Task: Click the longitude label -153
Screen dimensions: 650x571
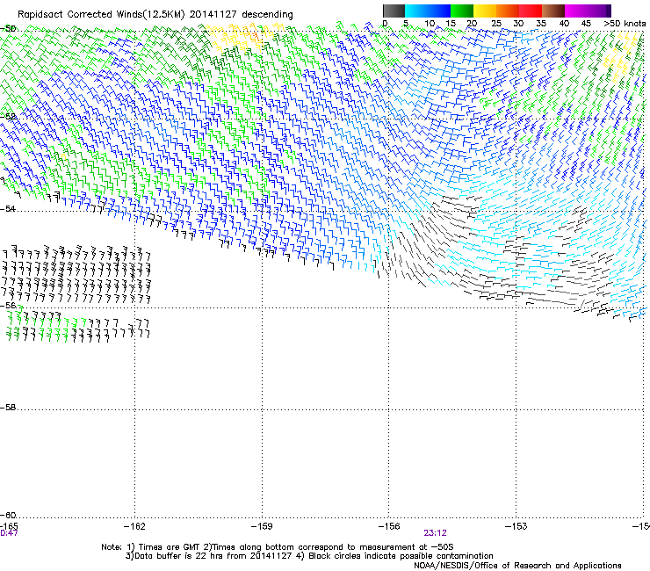Action: [x=516, y=526]
